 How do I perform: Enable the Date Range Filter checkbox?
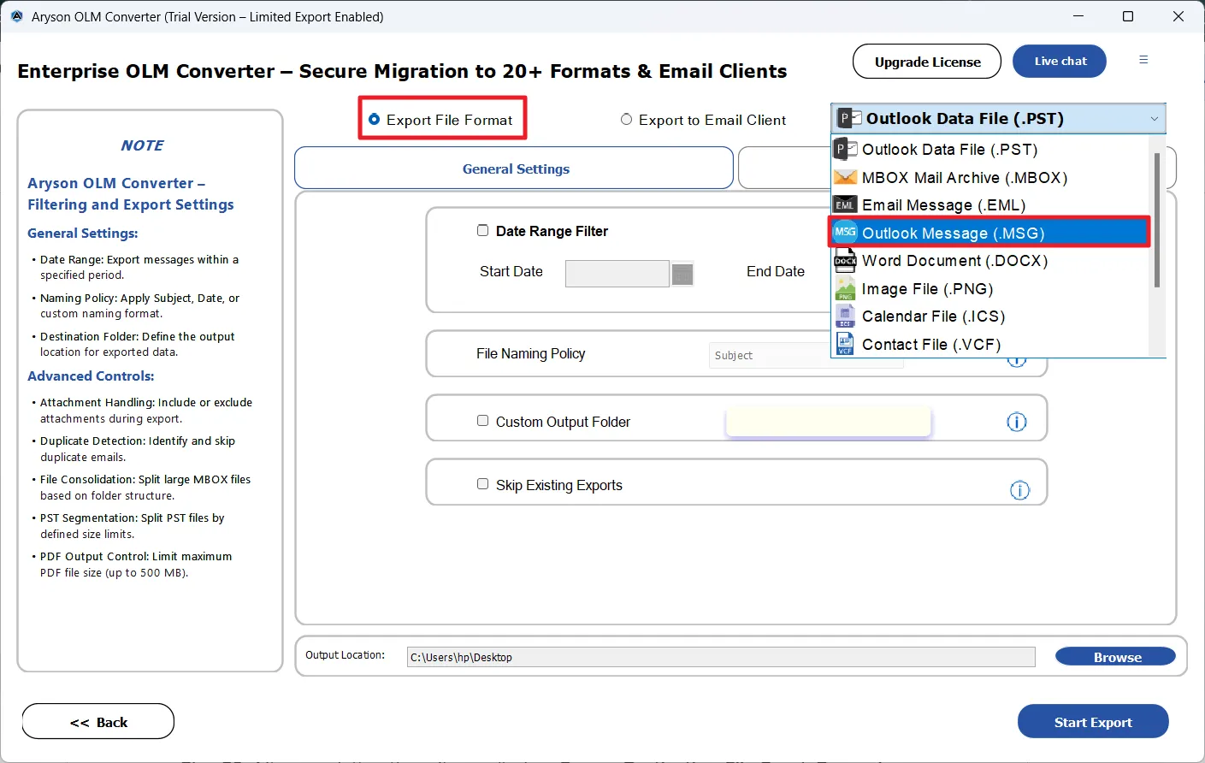point(483,231)
